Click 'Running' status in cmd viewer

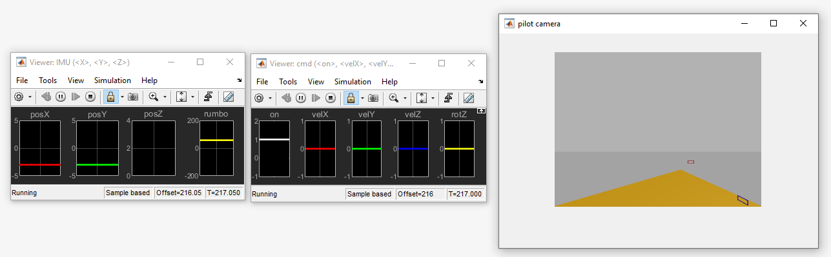point(265,194)
